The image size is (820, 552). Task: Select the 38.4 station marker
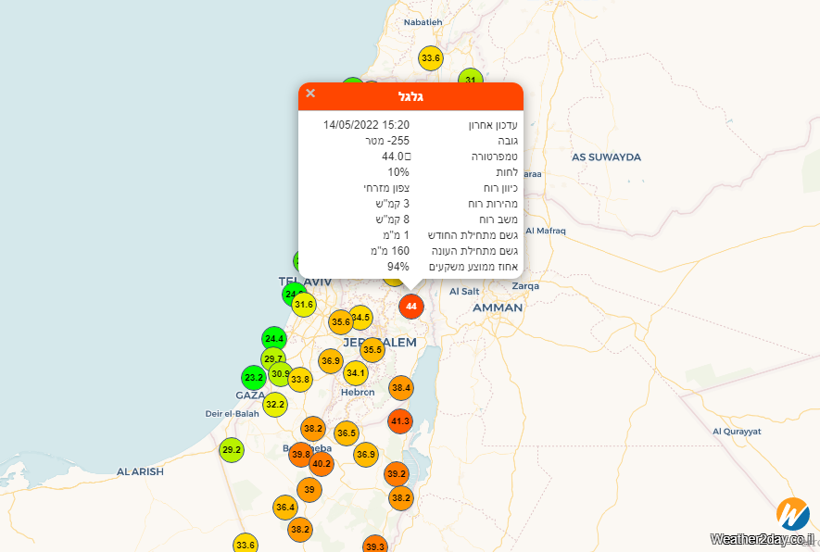400,387
